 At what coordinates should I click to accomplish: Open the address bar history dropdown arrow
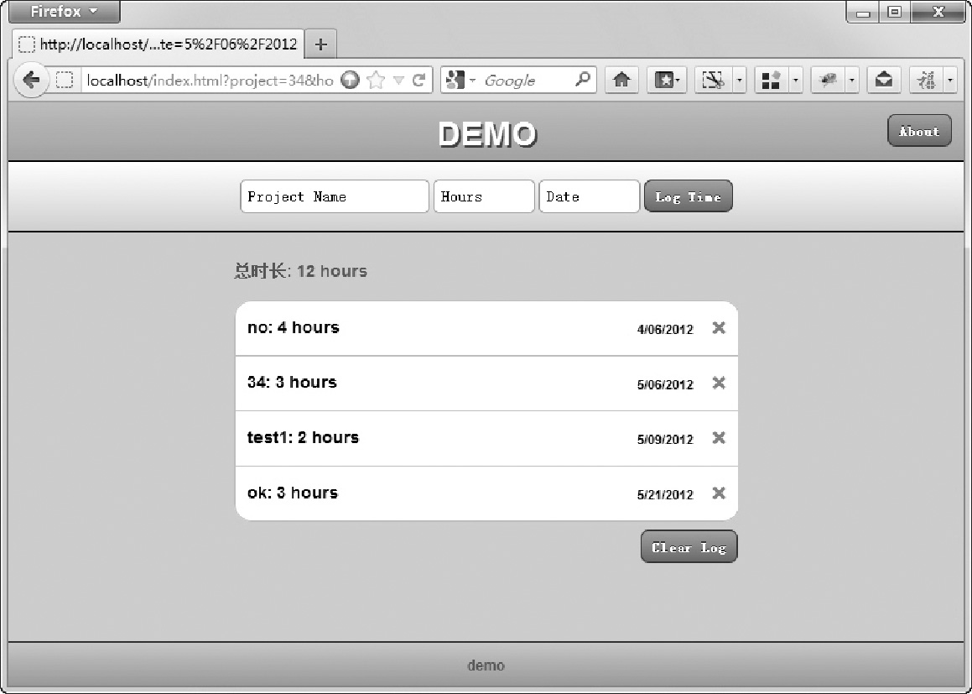tap(398, 80)
